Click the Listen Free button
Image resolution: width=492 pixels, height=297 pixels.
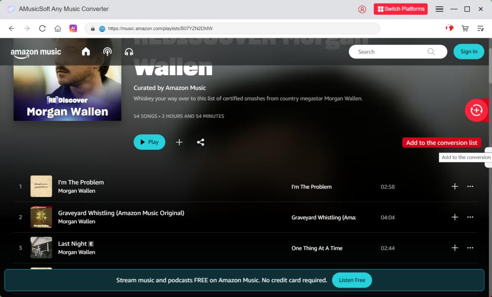[352, 280]
